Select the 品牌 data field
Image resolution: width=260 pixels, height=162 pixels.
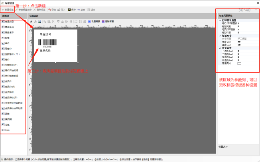click(x=6, y=114)
